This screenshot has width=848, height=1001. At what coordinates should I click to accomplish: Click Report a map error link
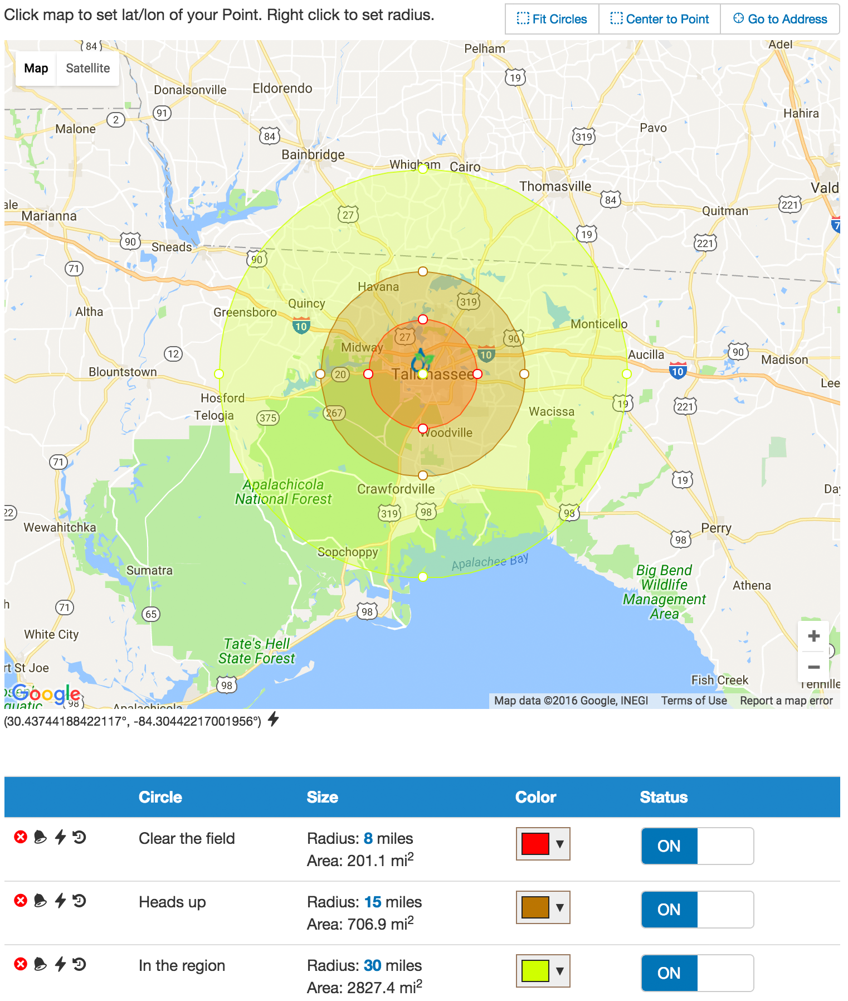pyautogui.click(x=786, y=701)
